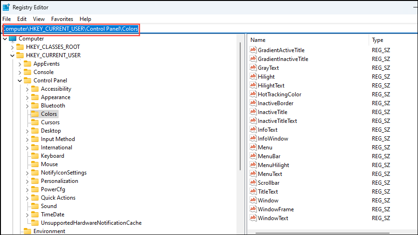Image resolution: width=418 pixels, height=235 pixels.
Task: Open the File menu
Action: pos(7,19)
